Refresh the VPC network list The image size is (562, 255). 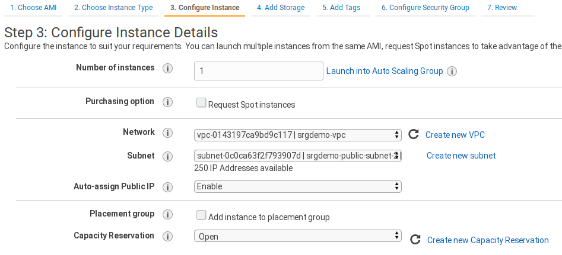414,134
